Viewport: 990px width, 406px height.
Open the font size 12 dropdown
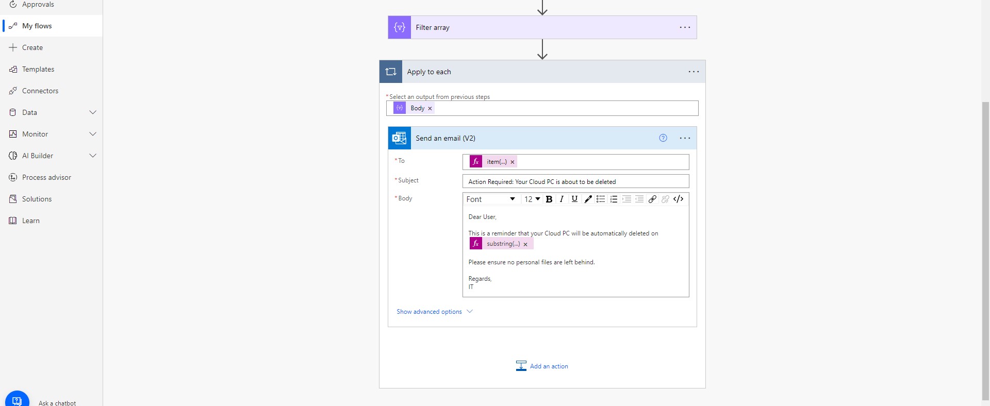pyautogui.click(x=532, y=199)
